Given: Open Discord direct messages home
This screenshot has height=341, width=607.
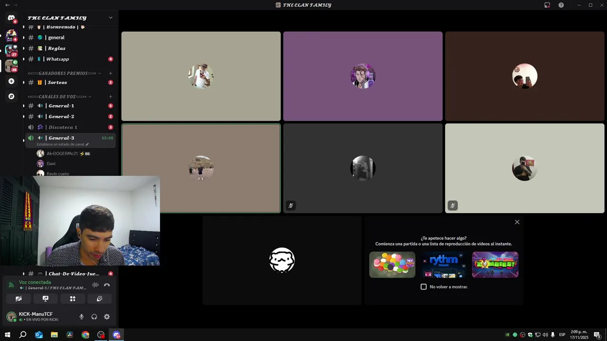Looking at the screenshot, I should [x=11, y=18].
